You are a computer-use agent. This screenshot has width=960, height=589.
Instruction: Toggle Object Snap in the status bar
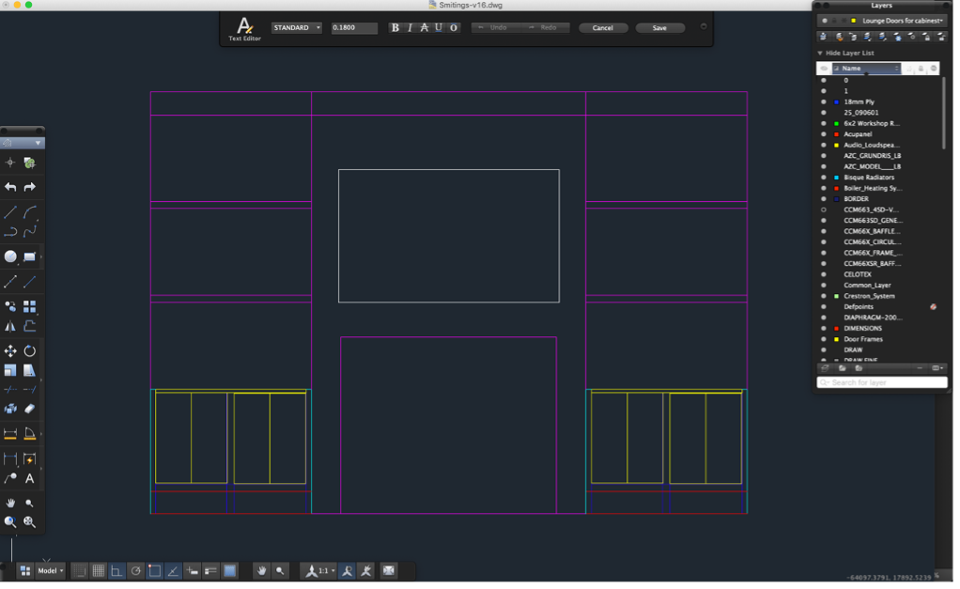(x=154, y=570)
